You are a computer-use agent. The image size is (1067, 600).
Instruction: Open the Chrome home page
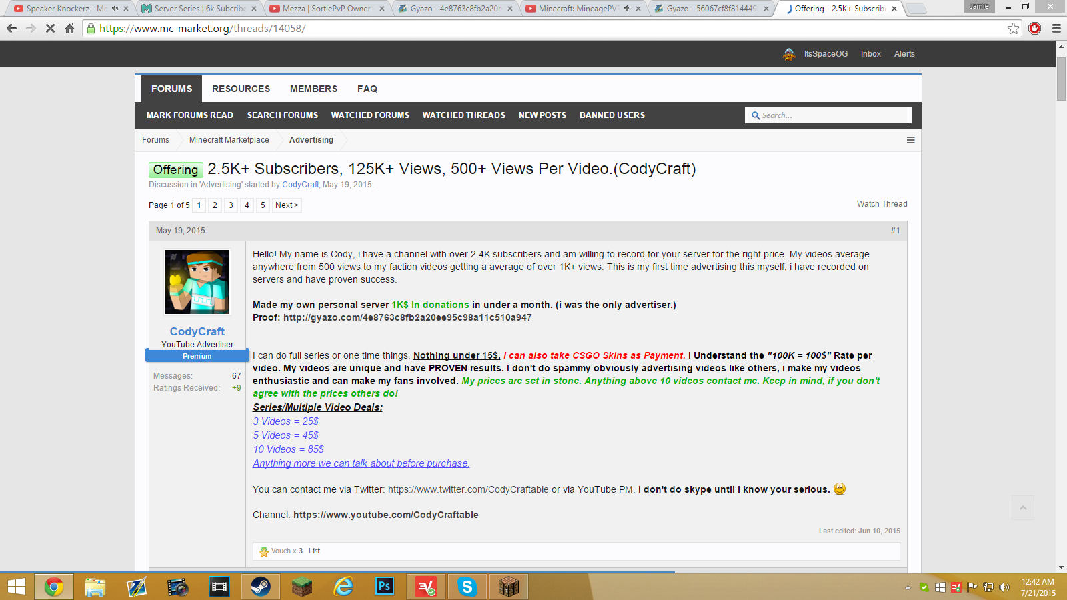point(69,29)
